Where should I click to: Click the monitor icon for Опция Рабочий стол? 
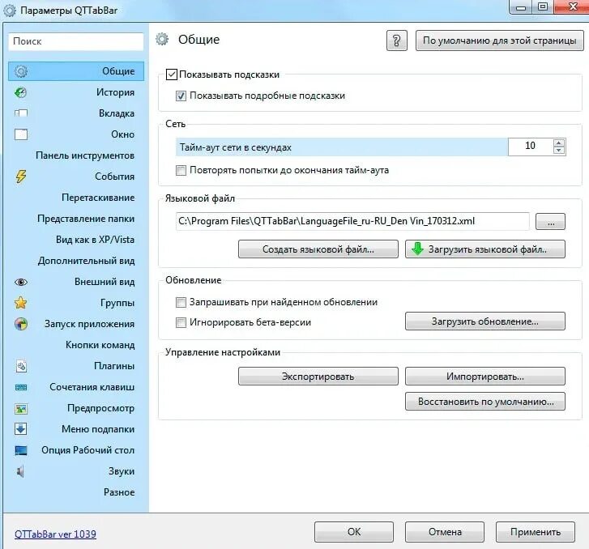tap(21, 450)
